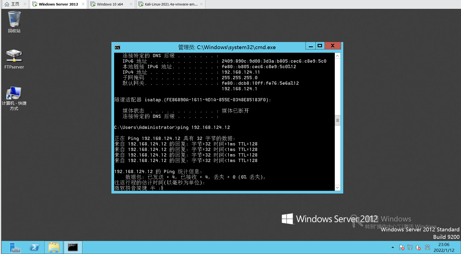Viewport: 461px width, 254px height.
Task: Show hidden system tray icons
Action: (393, 247)
